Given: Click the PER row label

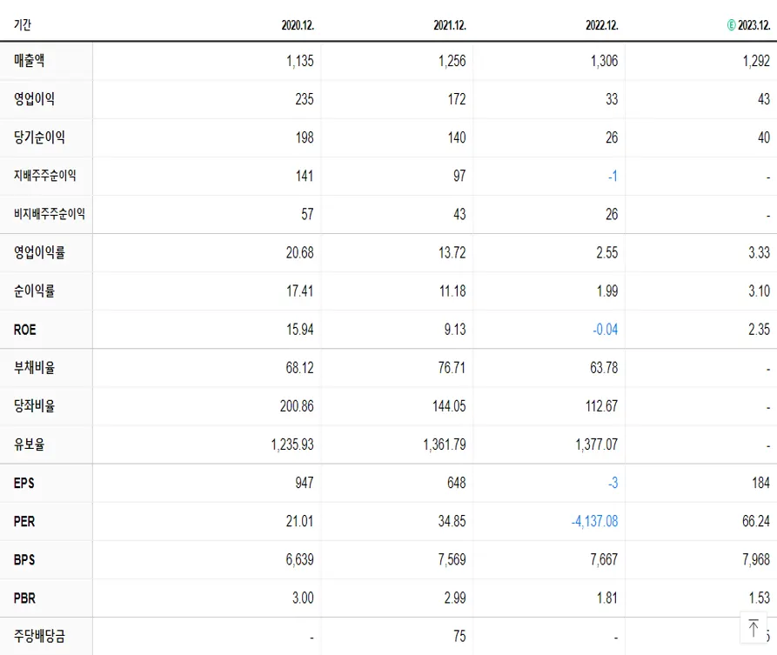Looking at the screenshot, I should coord(24,521).
